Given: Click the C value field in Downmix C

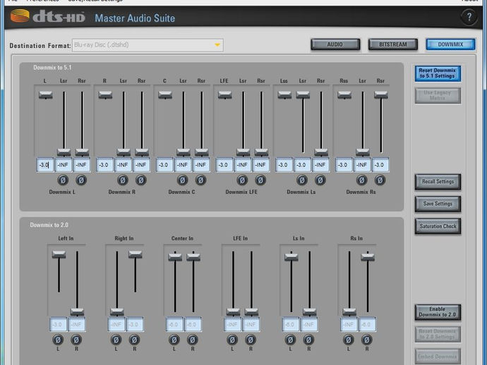Looking at the screenshot, I should (164, 165).
